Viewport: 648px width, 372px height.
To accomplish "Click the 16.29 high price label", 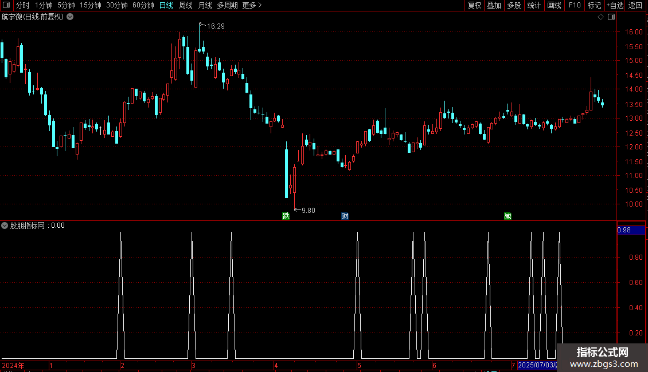I will (x=216, y=26).
